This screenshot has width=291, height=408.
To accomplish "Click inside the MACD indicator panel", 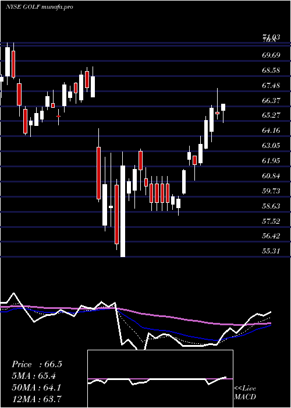I will (x=160, y=379).
